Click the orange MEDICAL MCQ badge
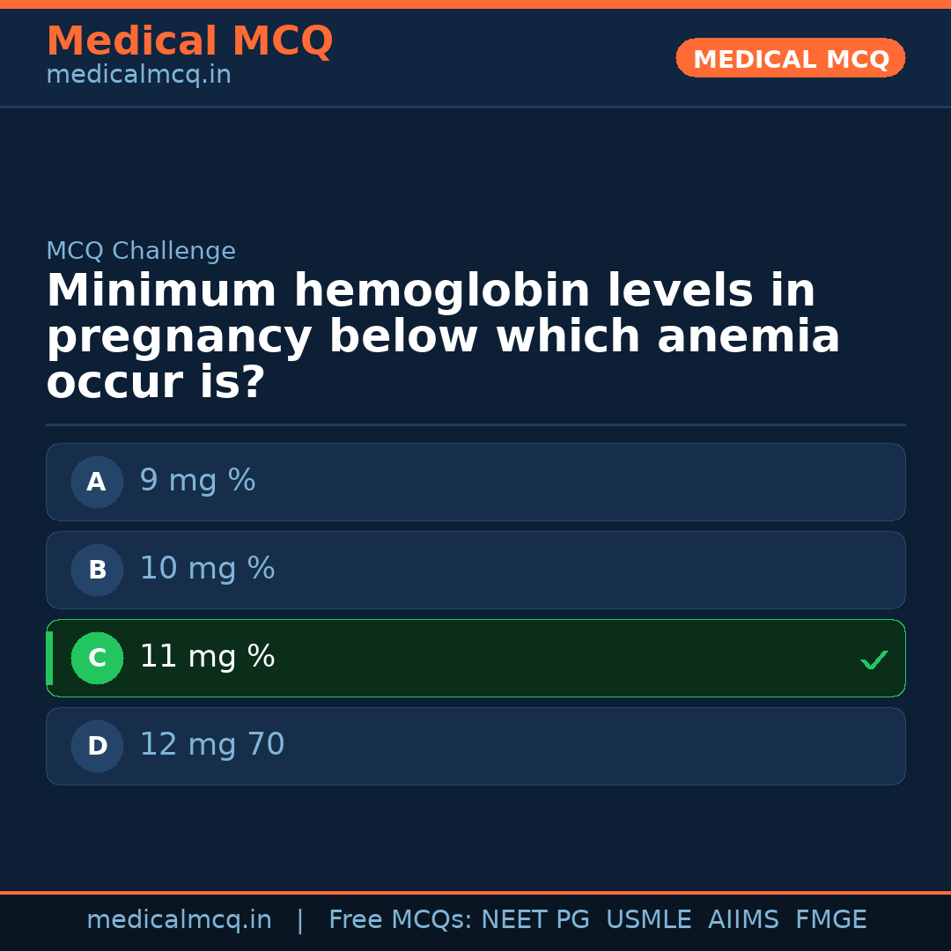Screen dimensions: 951x951 pos(790,58)
